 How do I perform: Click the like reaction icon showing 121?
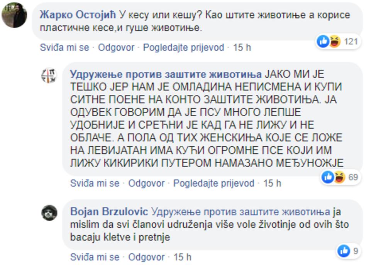coord(323,41)
